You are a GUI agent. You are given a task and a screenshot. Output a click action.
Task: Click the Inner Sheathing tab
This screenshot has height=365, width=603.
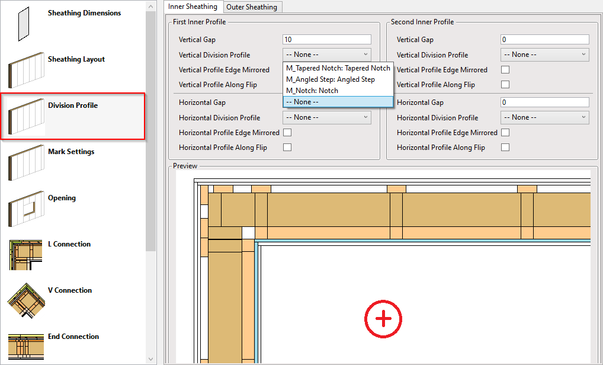tap(193, 7)
